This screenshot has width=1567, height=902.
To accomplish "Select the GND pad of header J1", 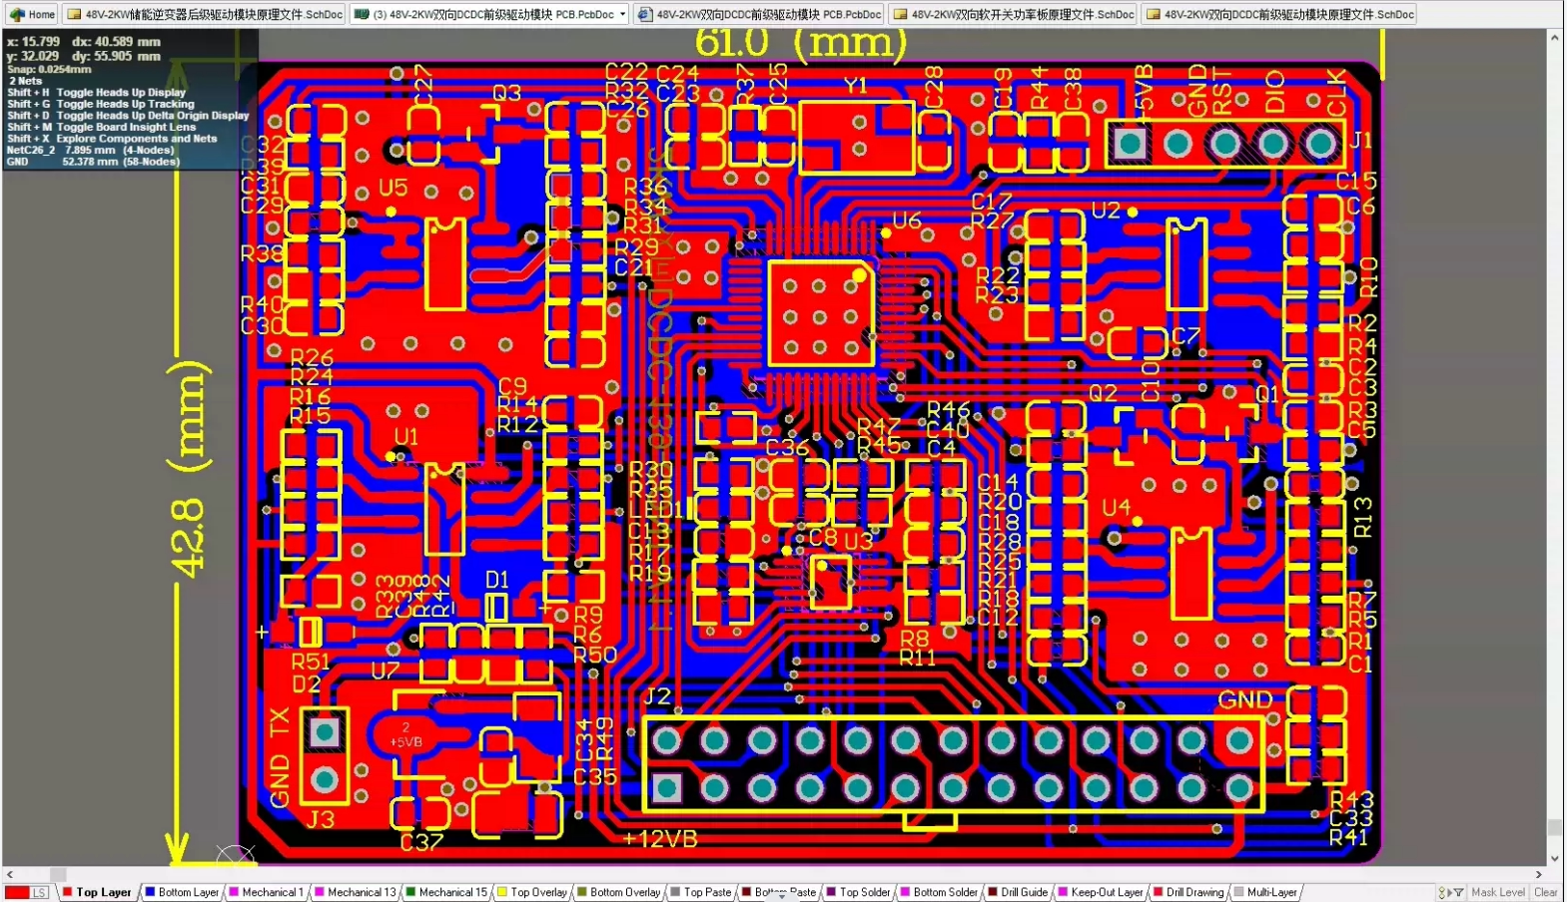I will [1178, 144].
